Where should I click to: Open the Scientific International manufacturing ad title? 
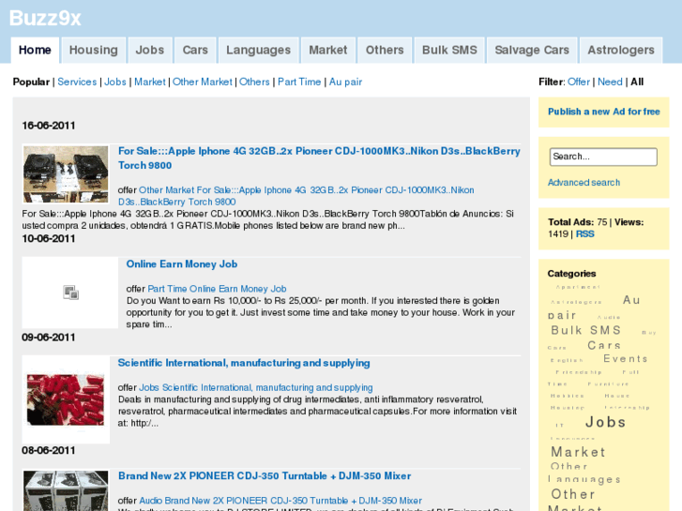click(244, 363)
